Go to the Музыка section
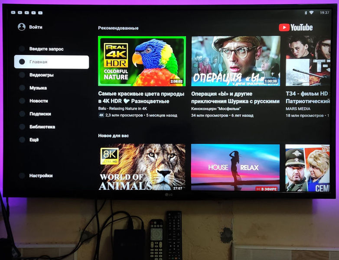Image resolution: width=339 pixels, height=260 pixels. [38, 88]
